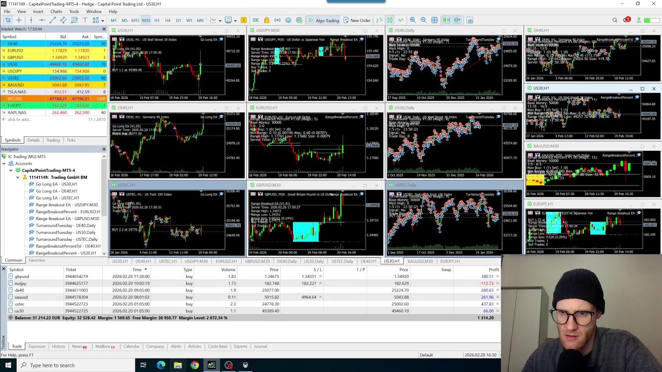
Task: Open the indicators list dropdown arrow
Action: click(220, 20)
